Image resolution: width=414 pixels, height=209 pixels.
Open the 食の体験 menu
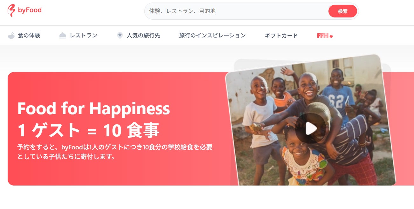29,36
